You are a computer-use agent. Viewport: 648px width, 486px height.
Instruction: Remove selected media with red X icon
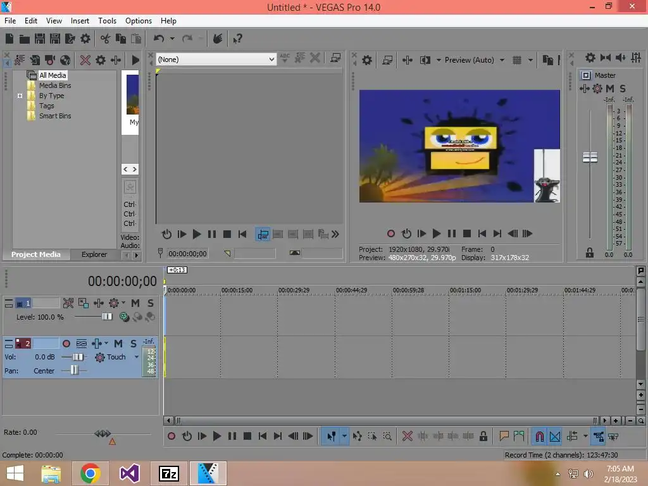[x=85, y=60]
